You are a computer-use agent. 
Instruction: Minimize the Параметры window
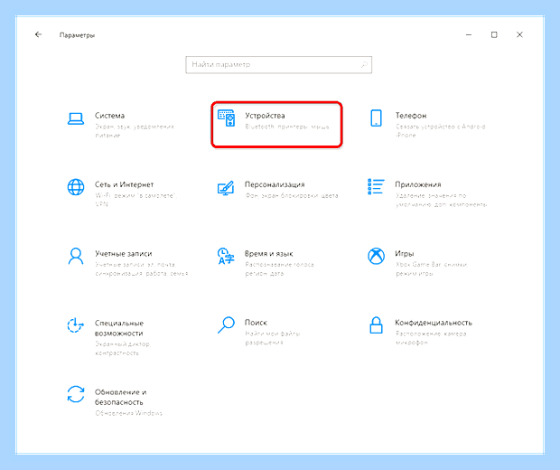click(469, 34)
